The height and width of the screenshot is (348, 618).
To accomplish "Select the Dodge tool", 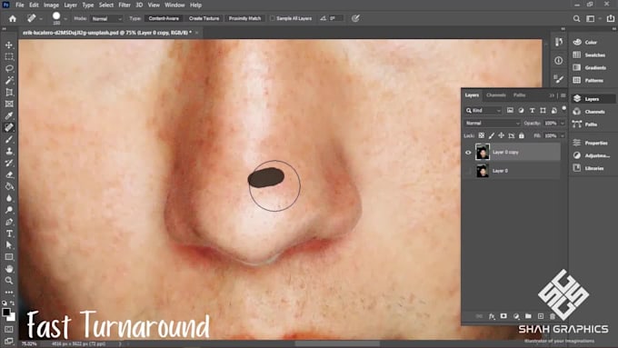I will [x=9, y=210].
